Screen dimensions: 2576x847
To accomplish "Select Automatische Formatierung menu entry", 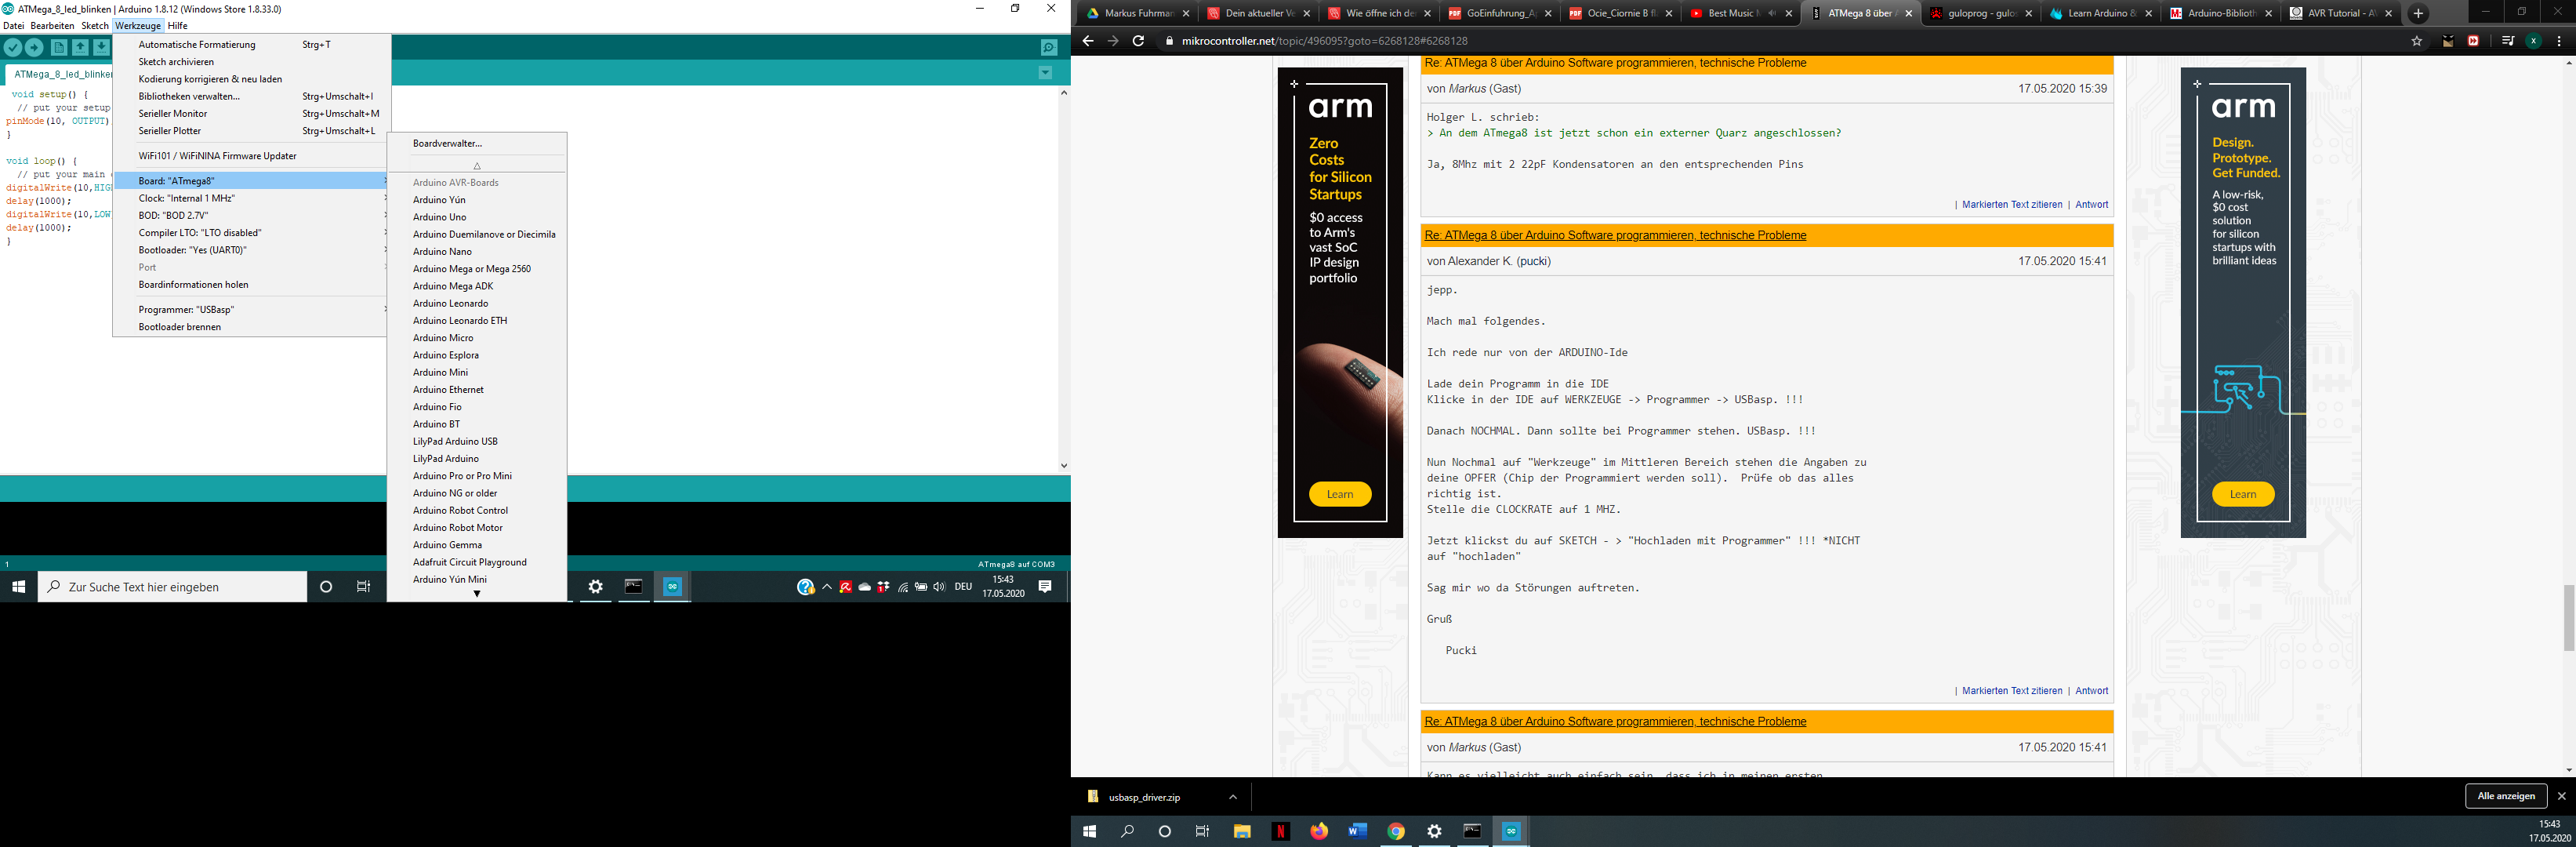I will pyautogui.click(x=250, y=45).
